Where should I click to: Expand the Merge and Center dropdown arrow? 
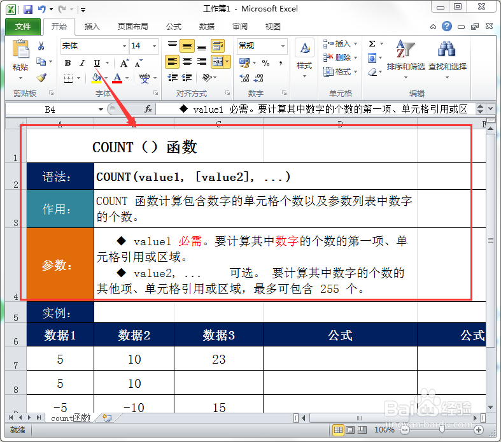coord(227,62)
